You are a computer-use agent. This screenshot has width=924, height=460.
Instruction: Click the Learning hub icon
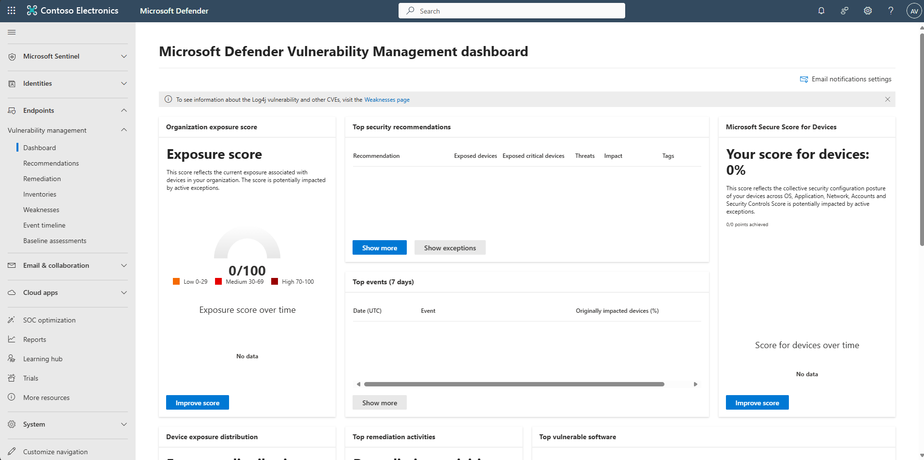[12, 358]
